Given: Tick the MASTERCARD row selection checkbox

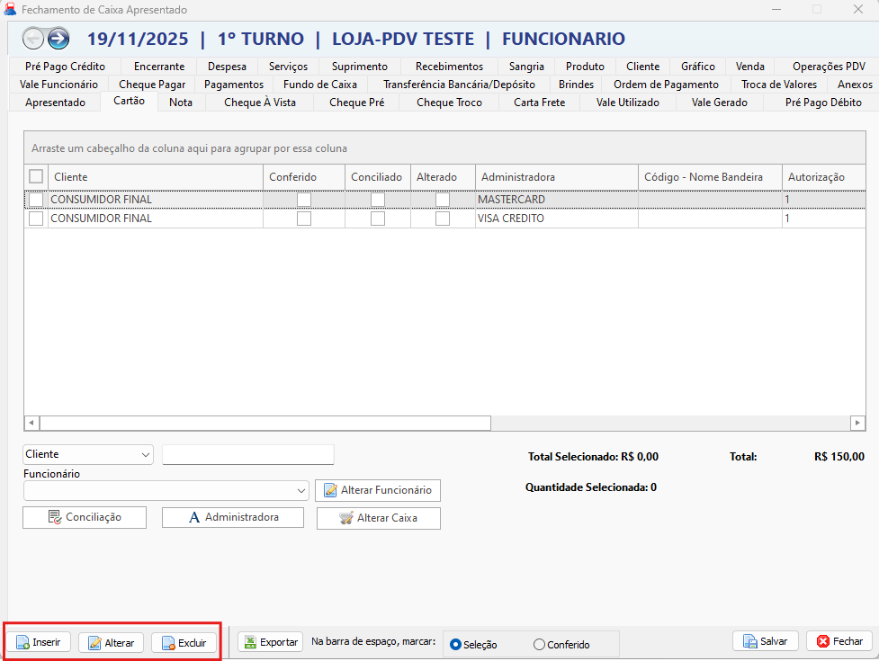Looking at the screenshot, I should 36,200.
